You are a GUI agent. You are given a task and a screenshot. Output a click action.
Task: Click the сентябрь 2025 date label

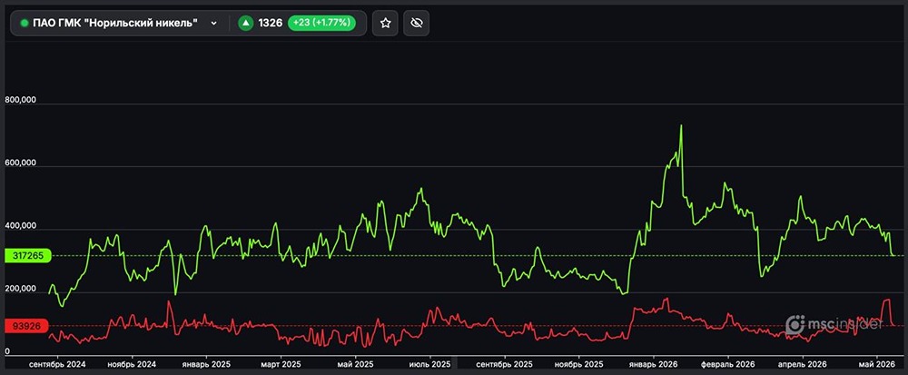(x=504, y=365)
